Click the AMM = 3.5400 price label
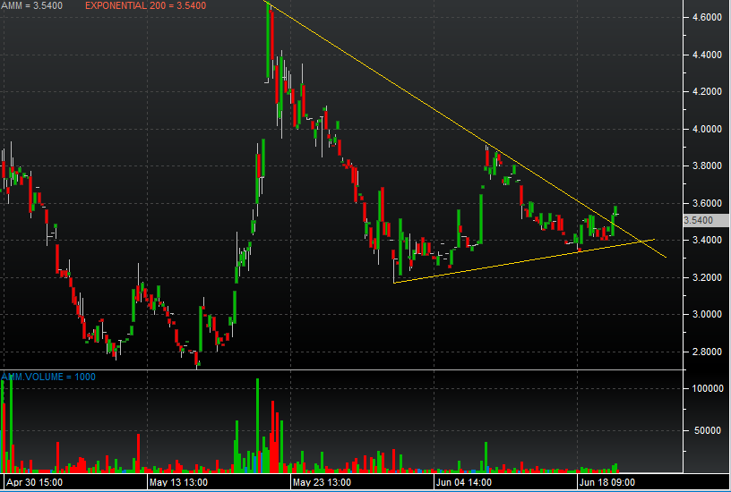This screenshot has height=492, width=731. coord(30,5)
